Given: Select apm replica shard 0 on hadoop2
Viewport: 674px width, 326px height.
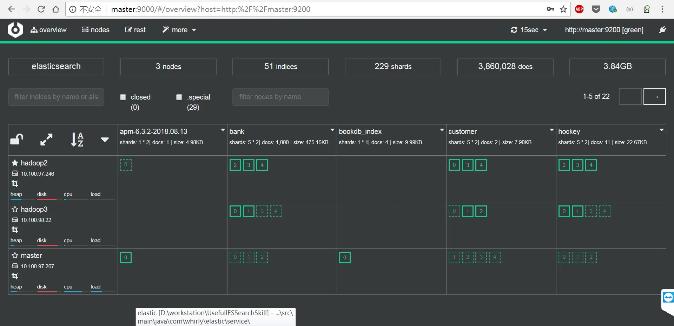Looking at the screenshot, I should [x=126, y=165].
